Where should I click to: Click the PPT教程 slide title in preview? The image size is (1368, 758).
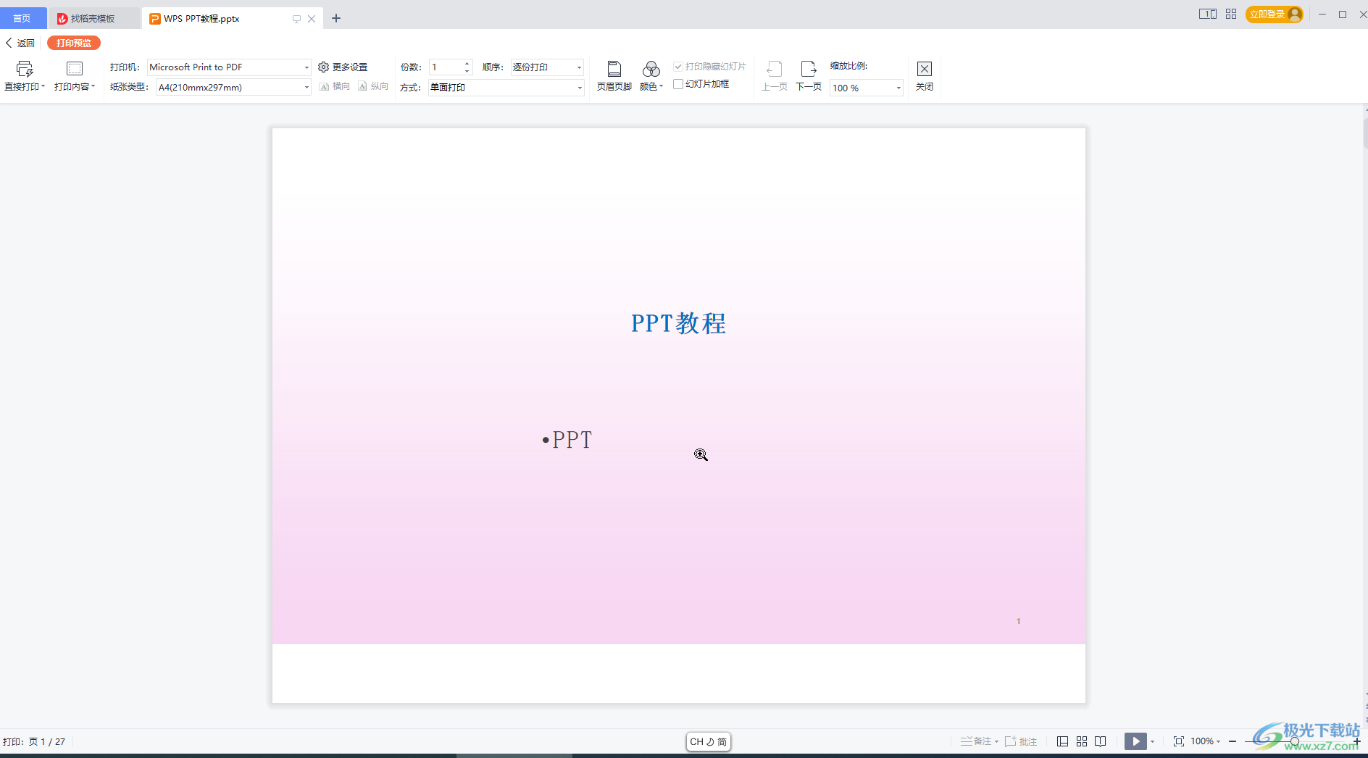pos(678,323)
